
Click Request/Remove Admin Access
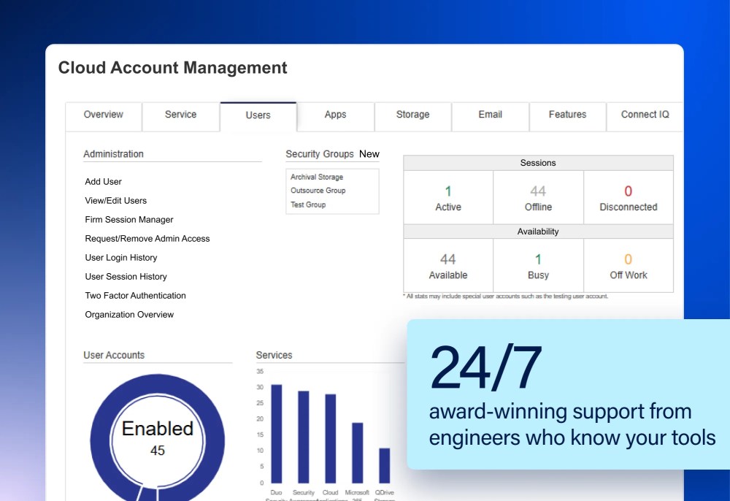coord(147,238)
